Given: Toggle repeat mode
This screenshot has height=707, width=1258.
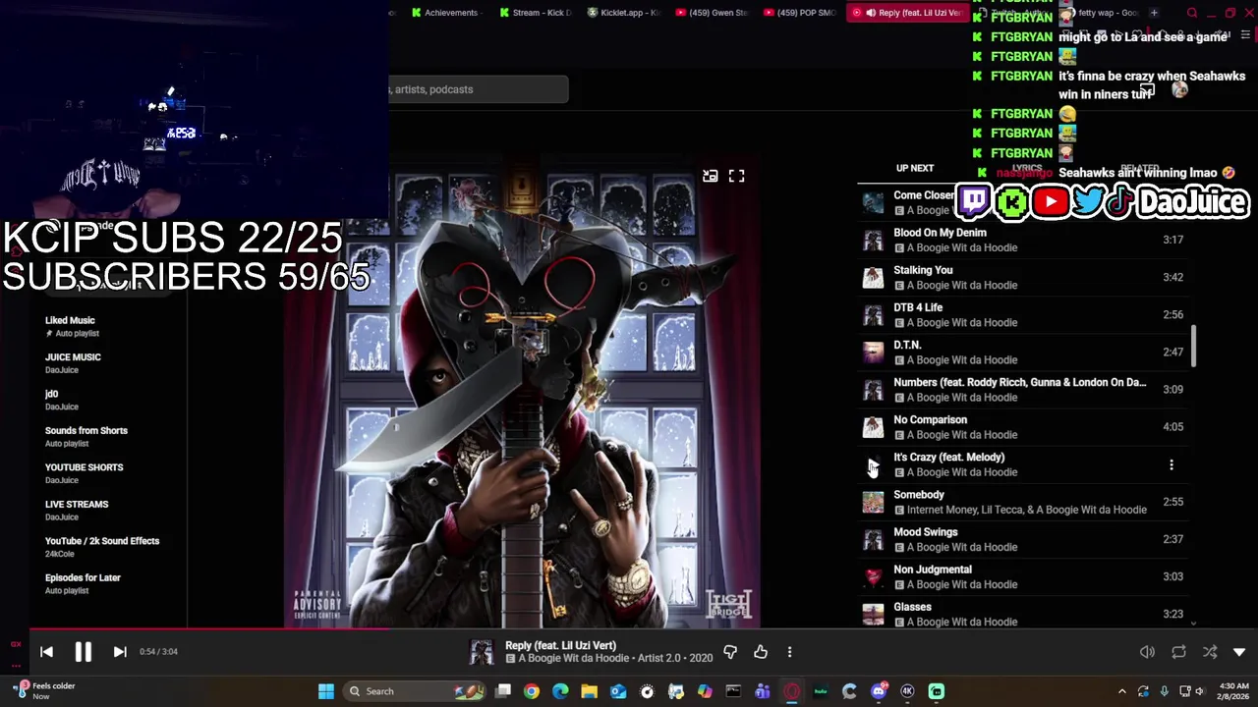Looking at the screenshot, I should click(x=1178, y=652).
